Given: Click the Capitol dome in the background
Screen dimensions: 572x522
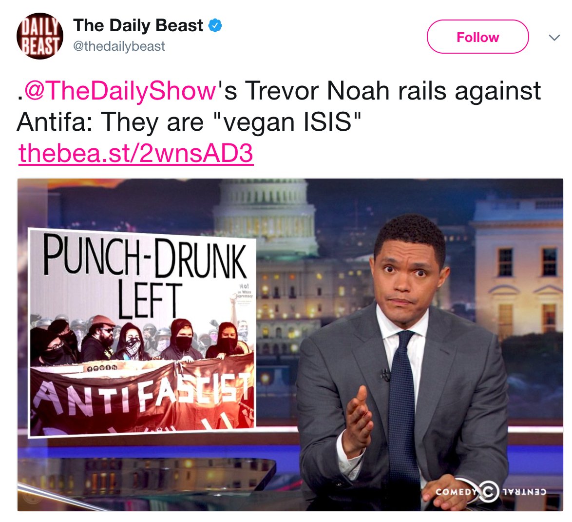Looking at the screenshot, I should 265,216.
